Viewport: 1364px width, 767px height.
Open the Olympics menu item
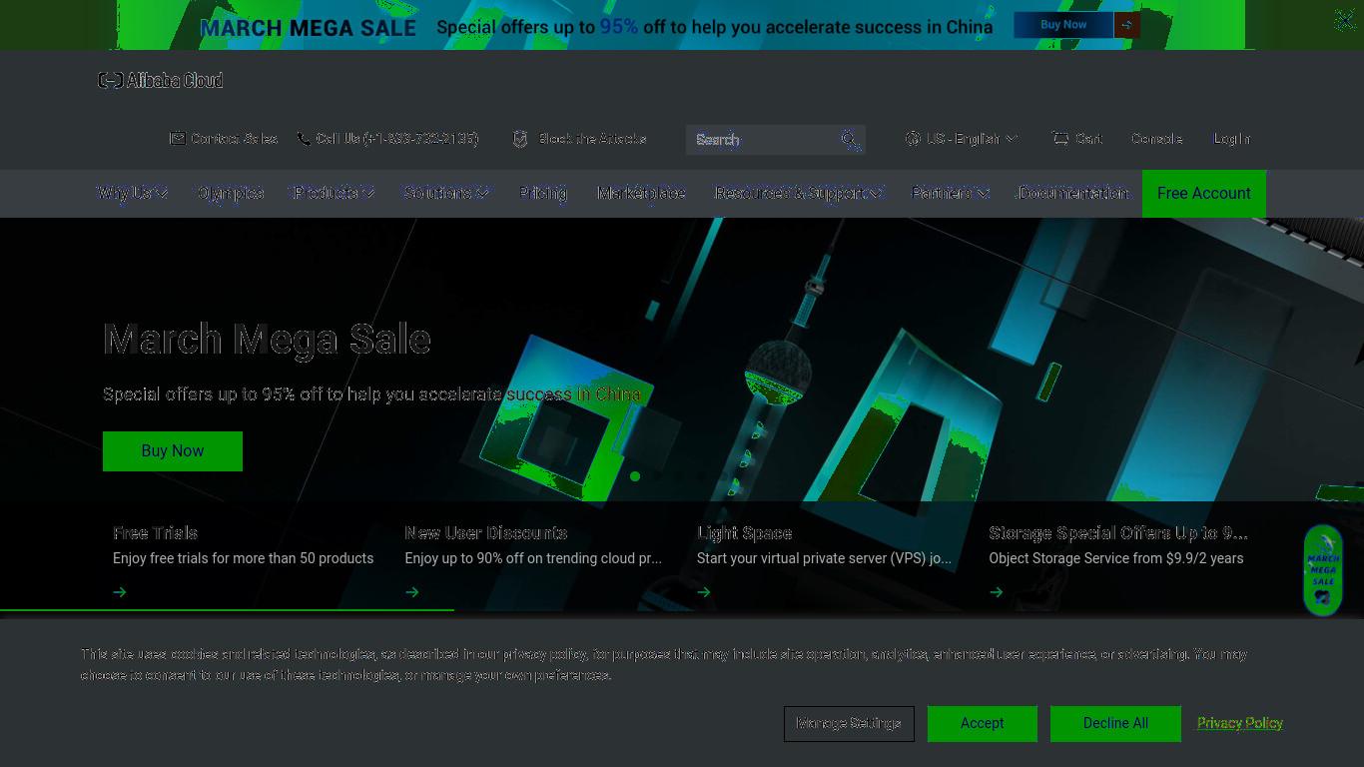(x=231, y=193)
